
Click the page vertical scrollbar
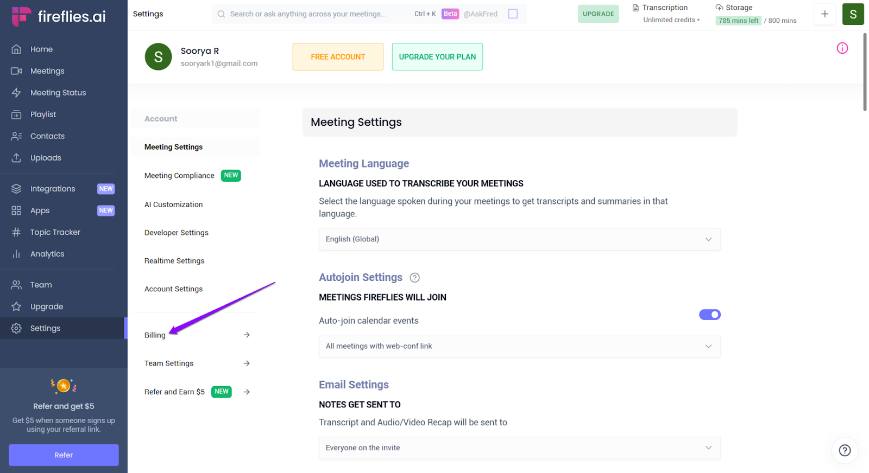(865, 72)
